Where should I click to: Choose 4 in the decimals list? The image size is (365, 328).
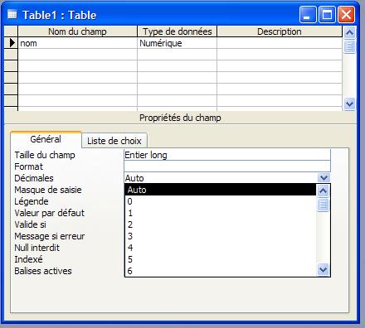tap(221, 248)
